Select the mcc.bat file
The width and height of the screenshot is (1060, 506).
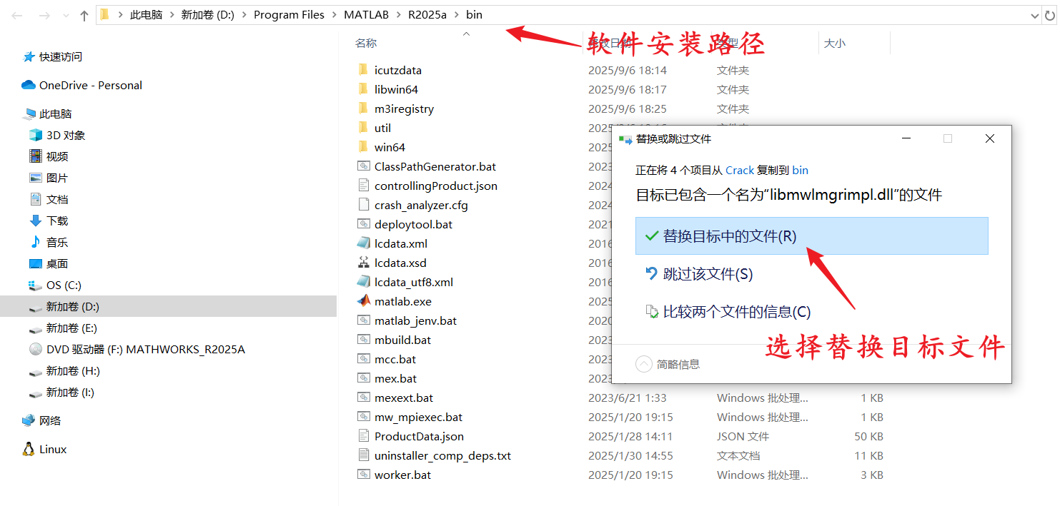pyautogui.click(x=395, y=359)
